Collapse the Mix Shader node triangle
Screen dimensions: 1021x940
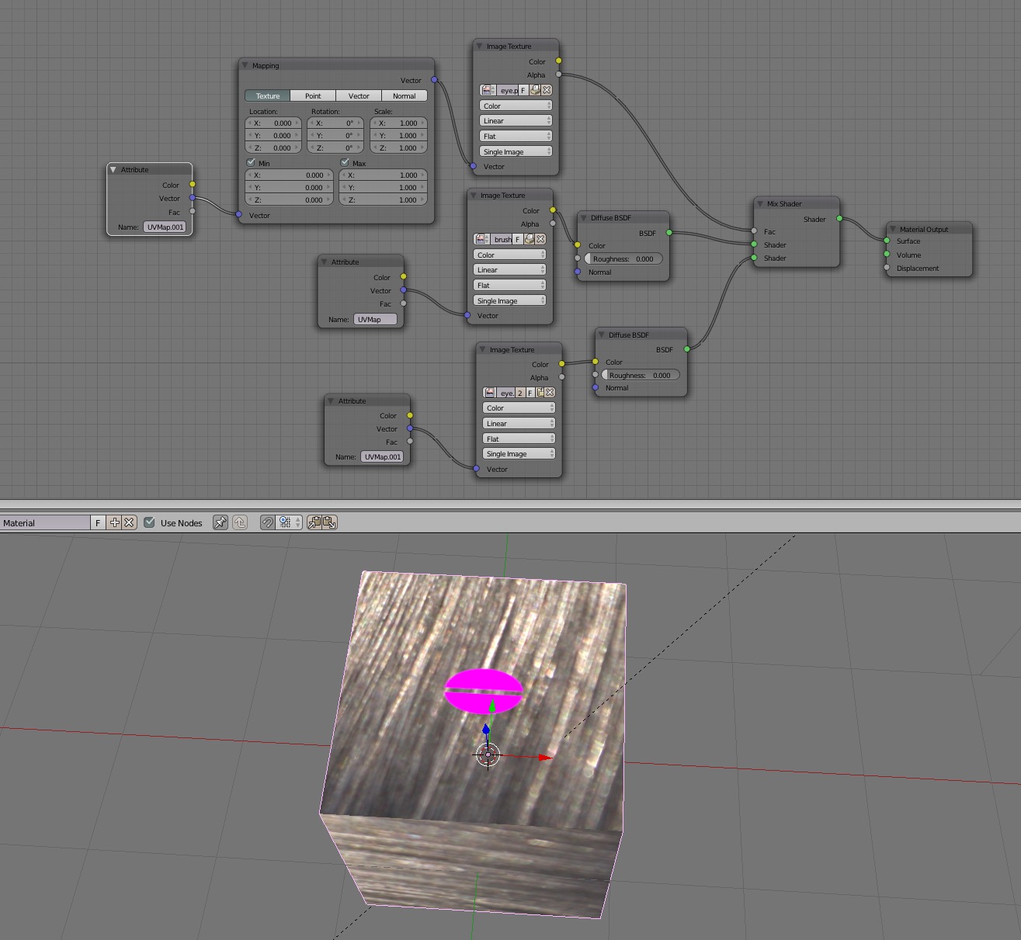pos(759,203)
